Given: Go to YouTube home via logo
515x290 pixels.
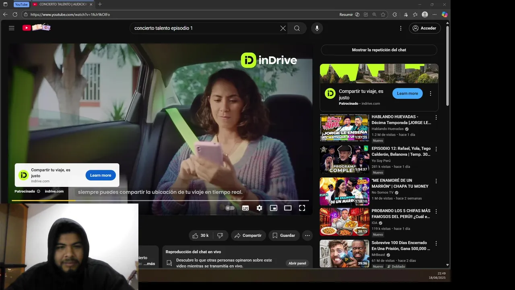Looking at the screenshot, I should tap(37, 27).
